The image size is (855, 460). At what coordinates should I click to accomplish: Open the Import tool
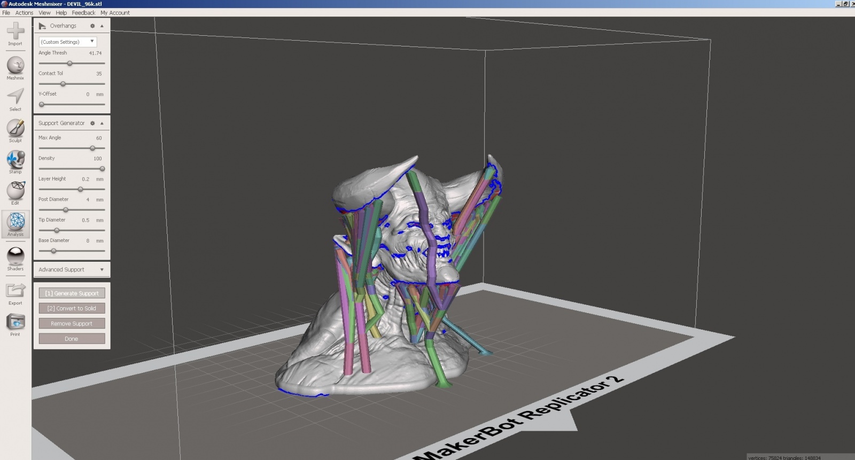15,34
